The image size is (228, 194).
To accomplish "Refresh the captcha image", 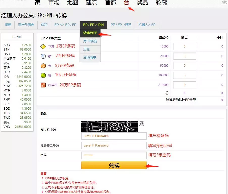I will 141,124.
